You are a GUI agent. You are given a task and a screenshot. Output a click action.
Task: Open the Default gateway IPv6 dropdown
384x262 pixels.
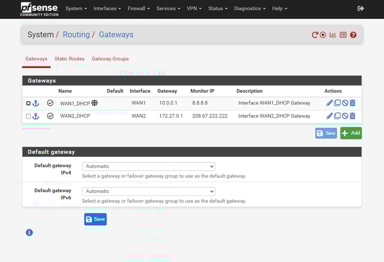148,191
